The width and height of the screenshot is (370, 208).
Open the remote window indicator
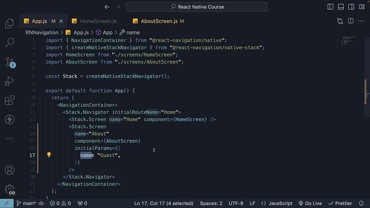click(x=6, y=203)
